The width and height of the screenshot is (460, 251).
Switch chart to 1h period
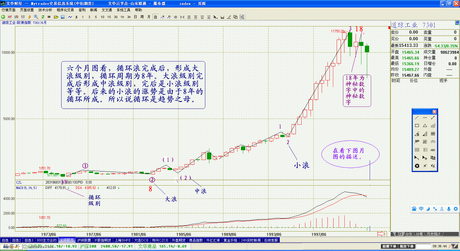pyautogui.click(x=122, y=17)
